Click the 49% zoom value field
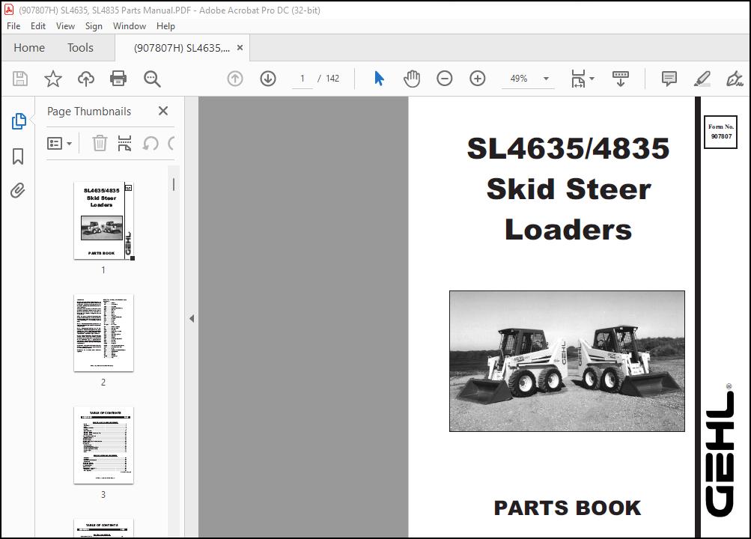751x539 pixels. coord(519,79)
